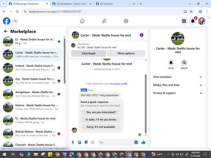Open the Windows Start button
Viewport: 211px width, 158px height.
4,155
